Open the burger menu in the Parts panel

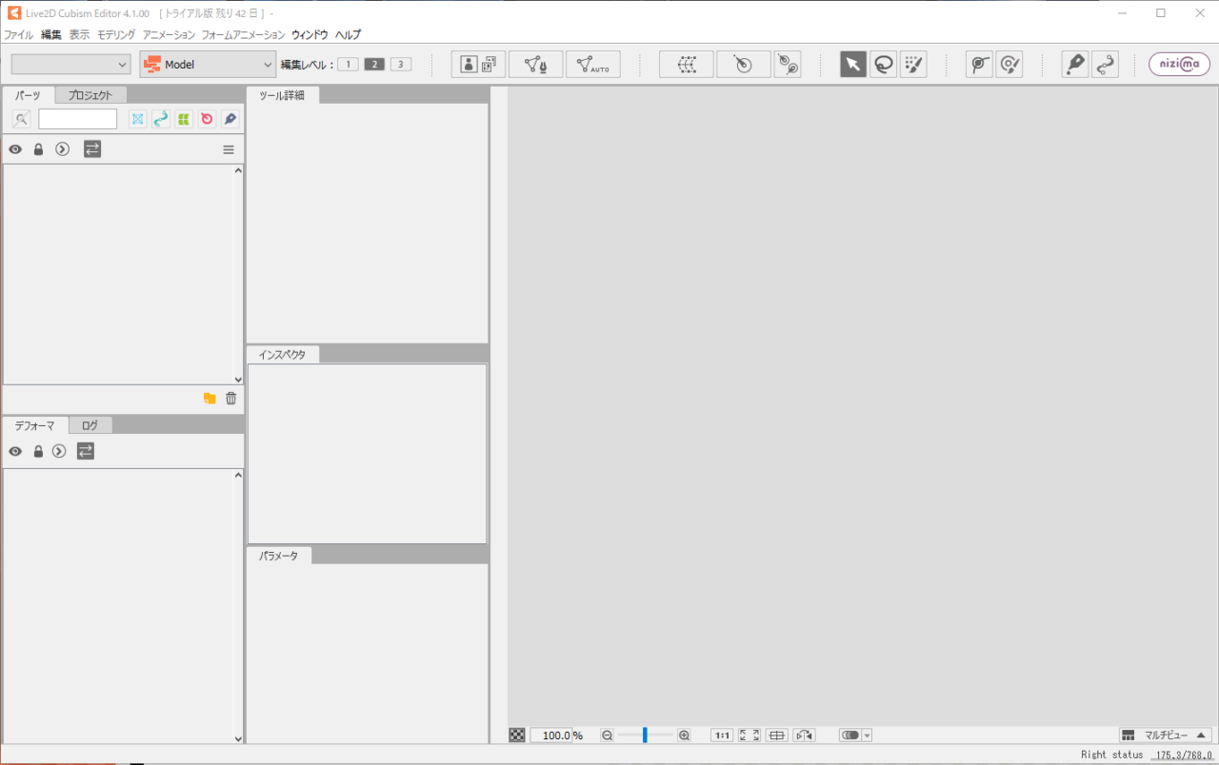tap(228, 149)
